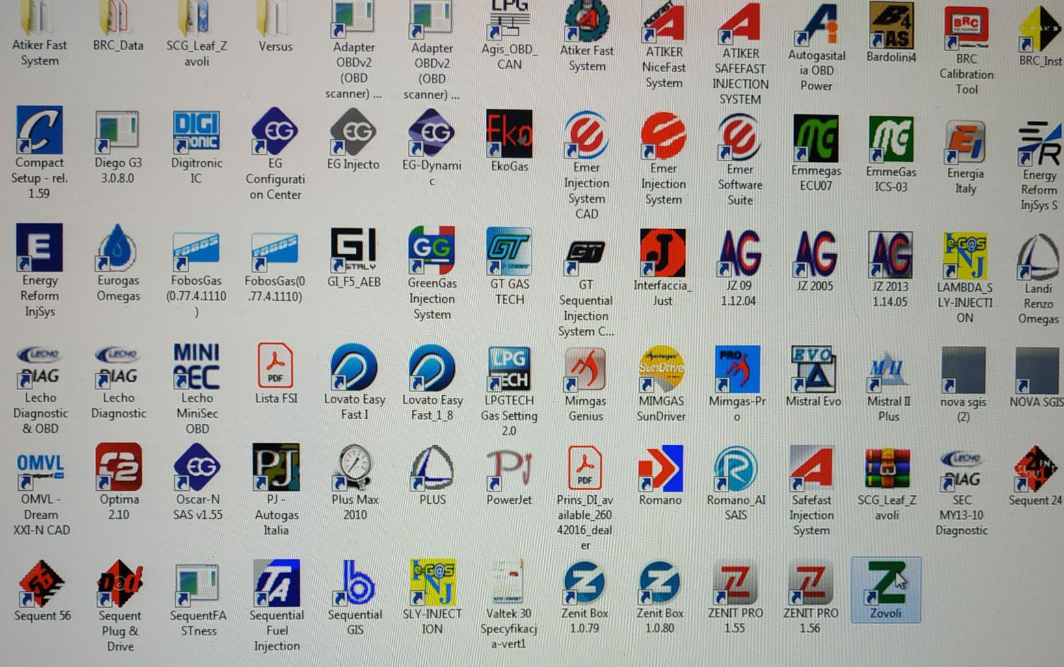Launch EG Configuration Center

pyautogui.click(x=275, y=154)
